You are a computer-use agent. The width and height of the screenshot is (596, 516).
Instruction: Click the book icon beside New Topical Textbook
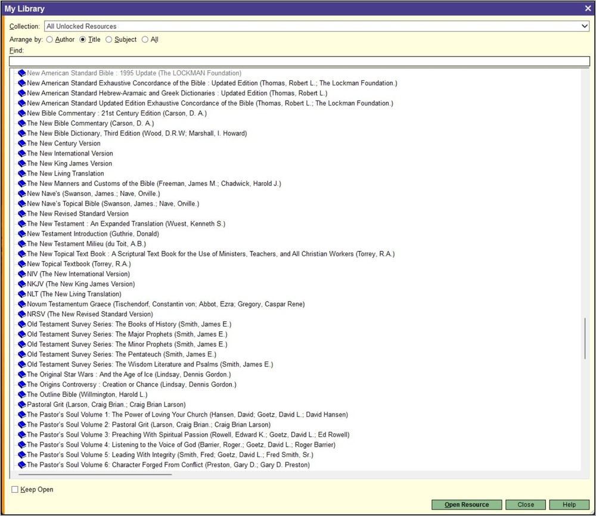[21, 263]
